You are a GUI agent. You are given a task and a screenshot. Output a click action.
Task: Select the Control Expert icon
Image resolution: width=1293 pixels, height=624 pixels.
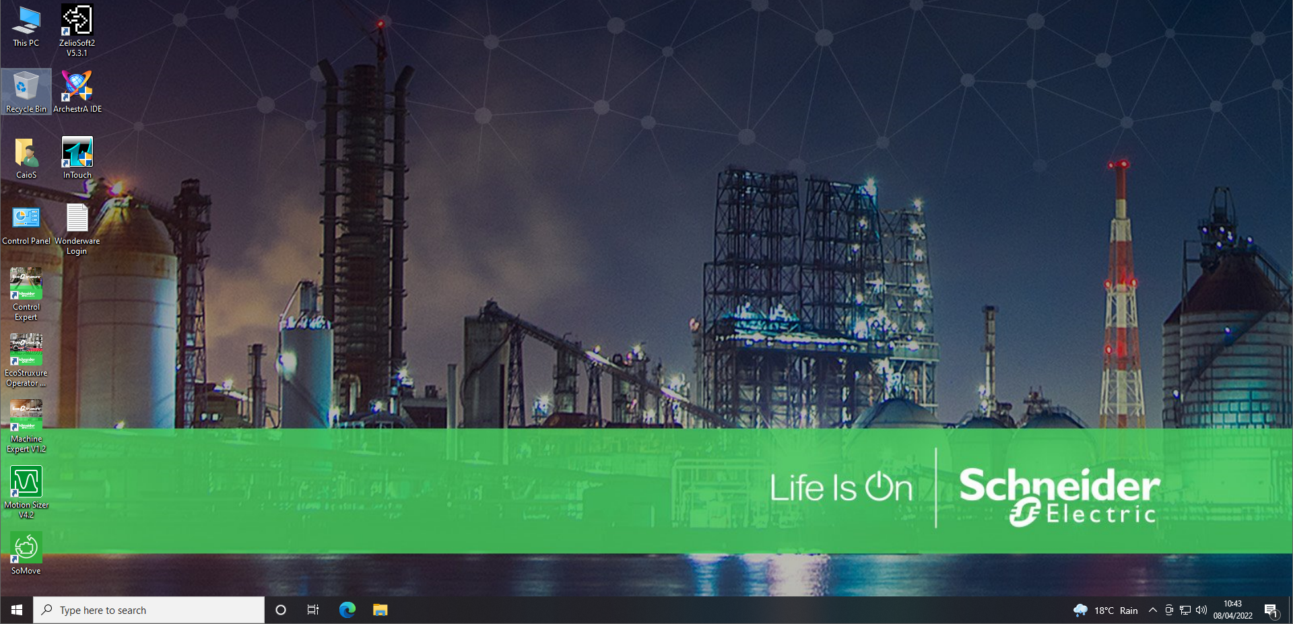pyautogui.click(x=26, y=294)
